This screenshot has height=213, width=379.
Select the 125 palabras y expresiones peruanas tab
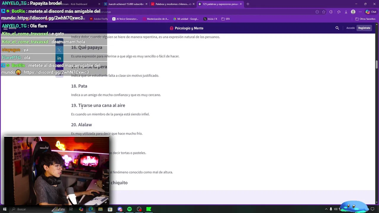pos(220,4)
